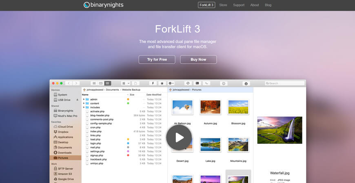
Task: Open favorites star toolbar icon
Action: [162, 83]
